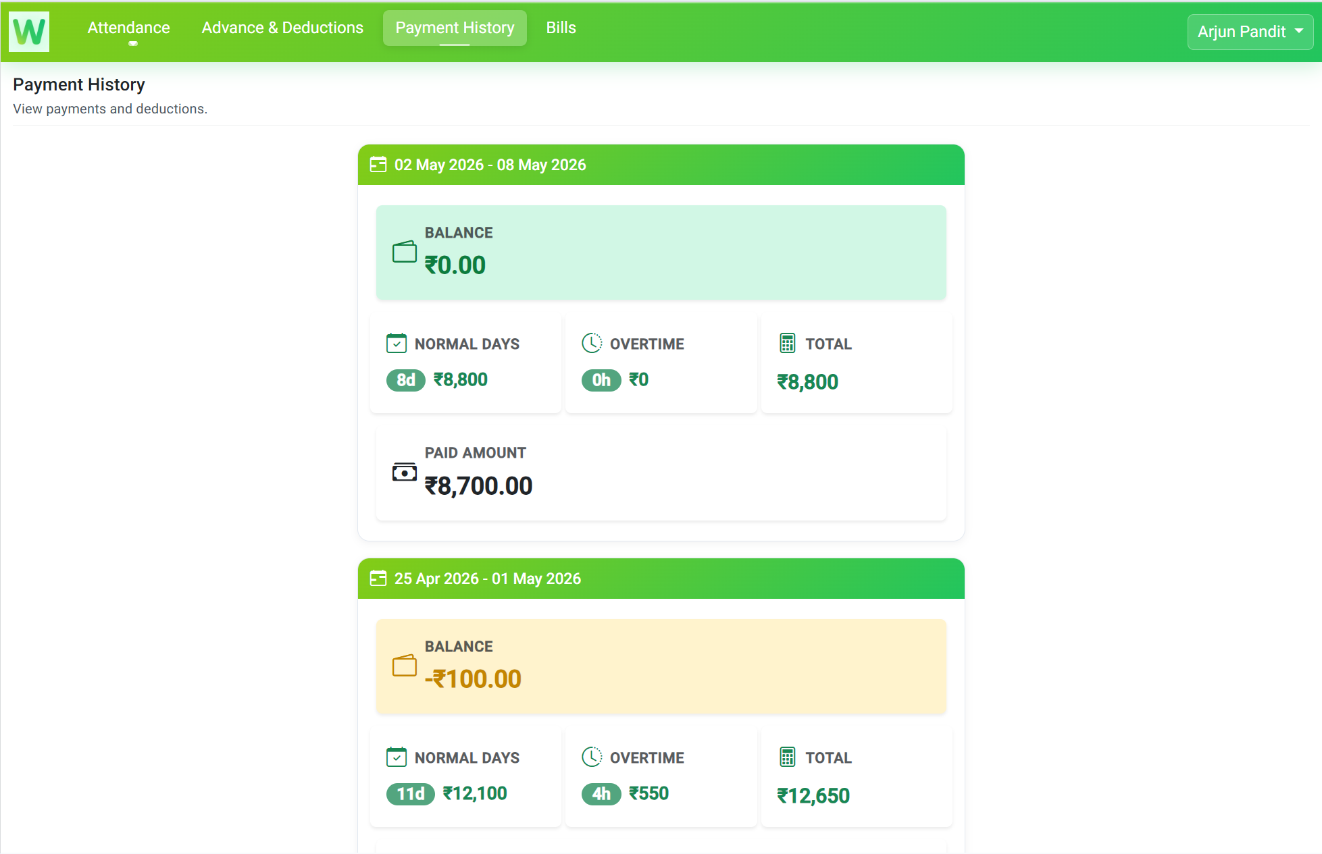
Task: Click the ₹12,650 total value
Action: click(813, 796)
